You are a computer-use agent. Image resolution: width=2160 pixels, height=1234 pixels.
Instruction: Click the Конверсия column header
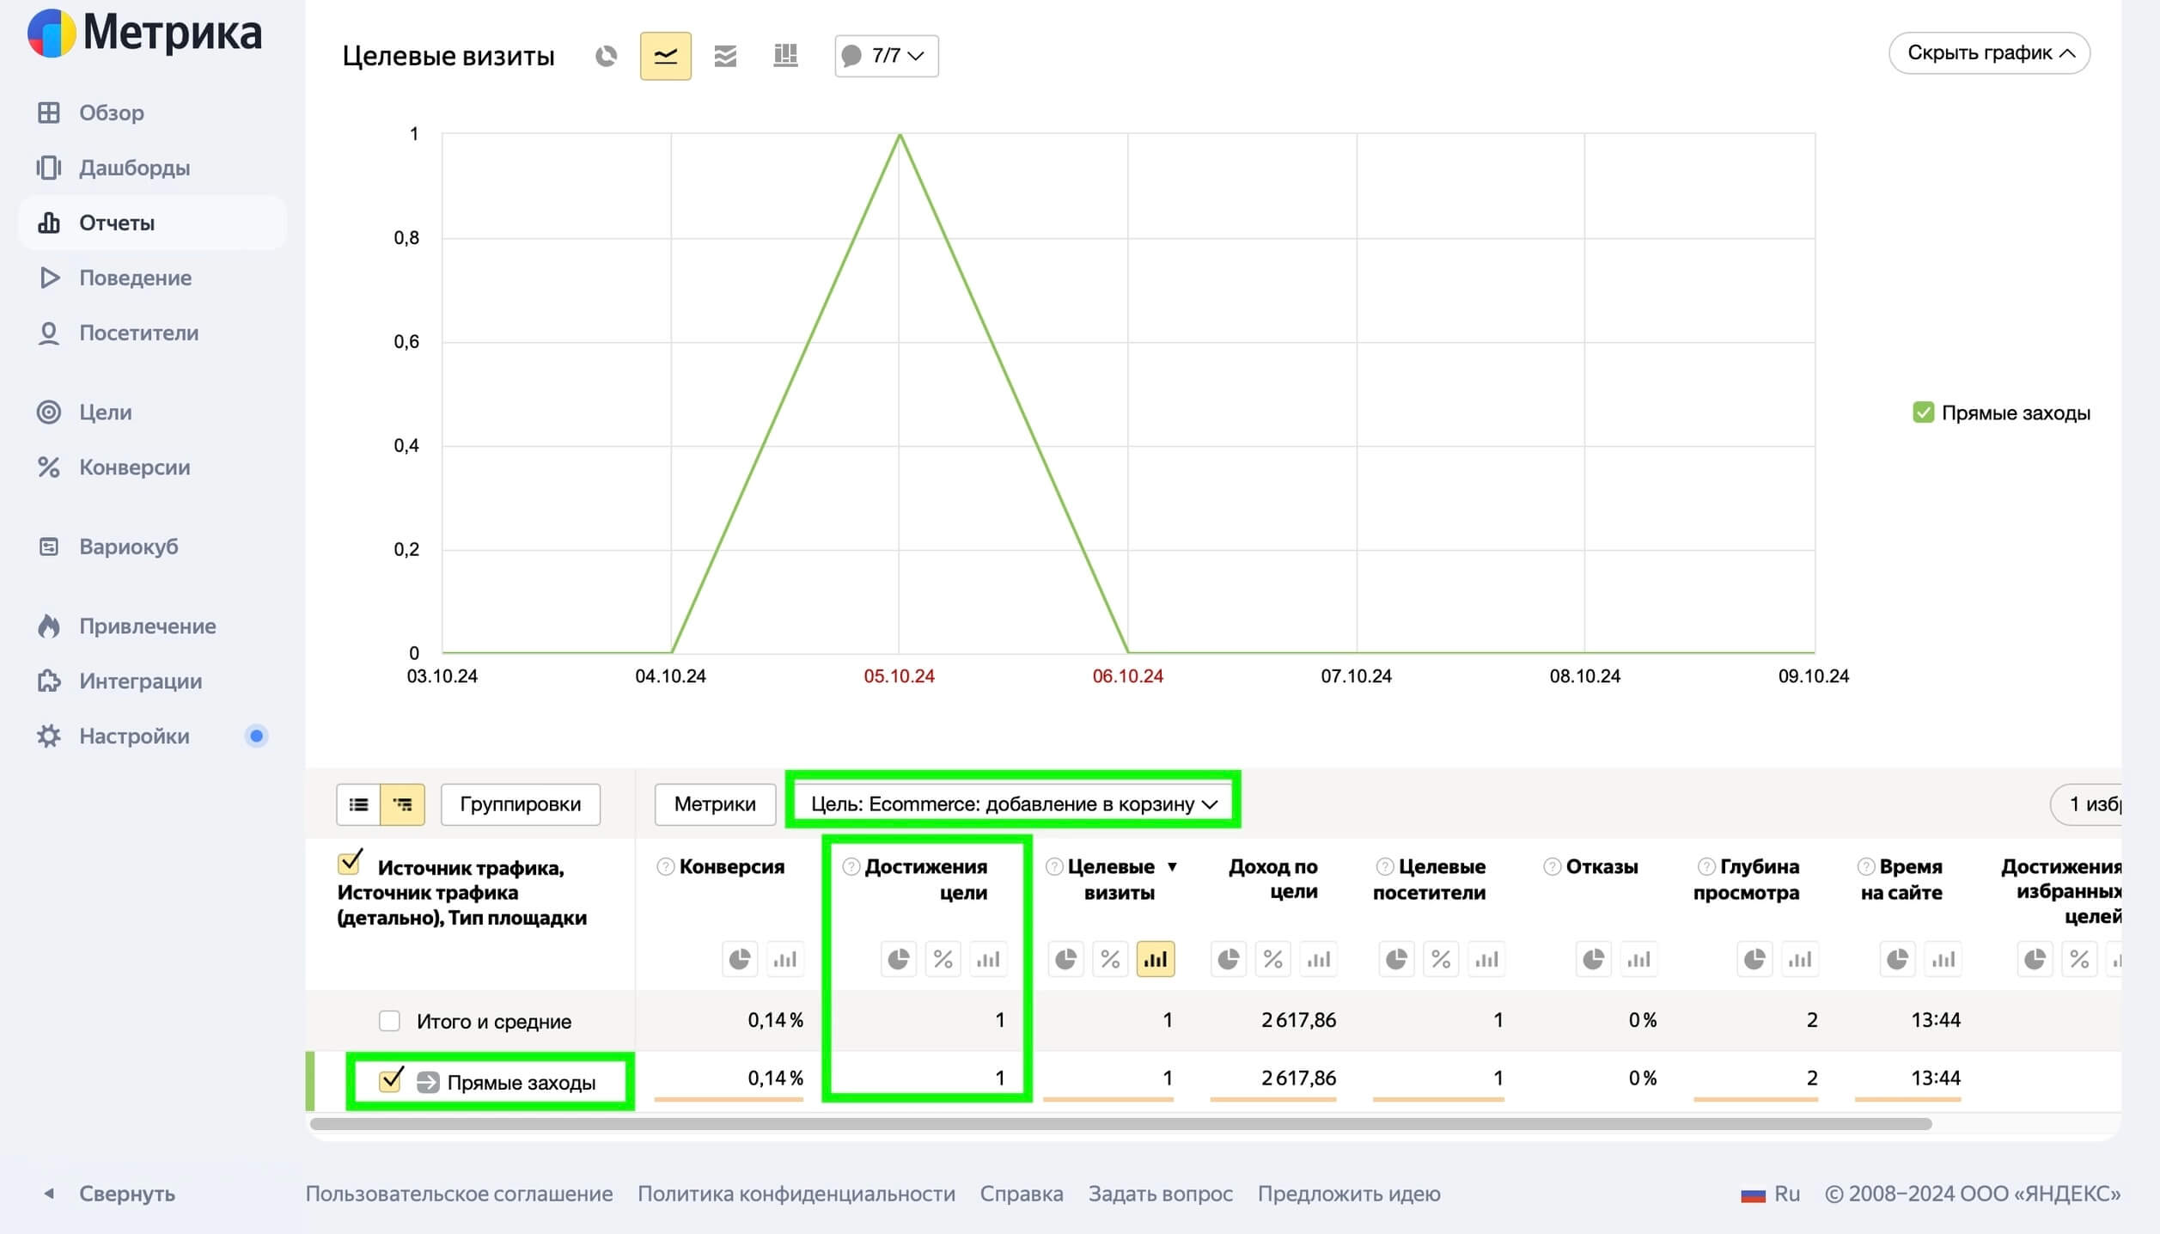(731, 867)
